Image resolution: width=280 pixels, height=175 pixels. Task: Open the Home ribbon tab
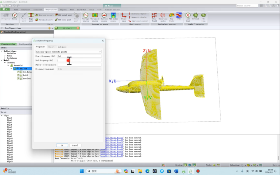point(16,9)
